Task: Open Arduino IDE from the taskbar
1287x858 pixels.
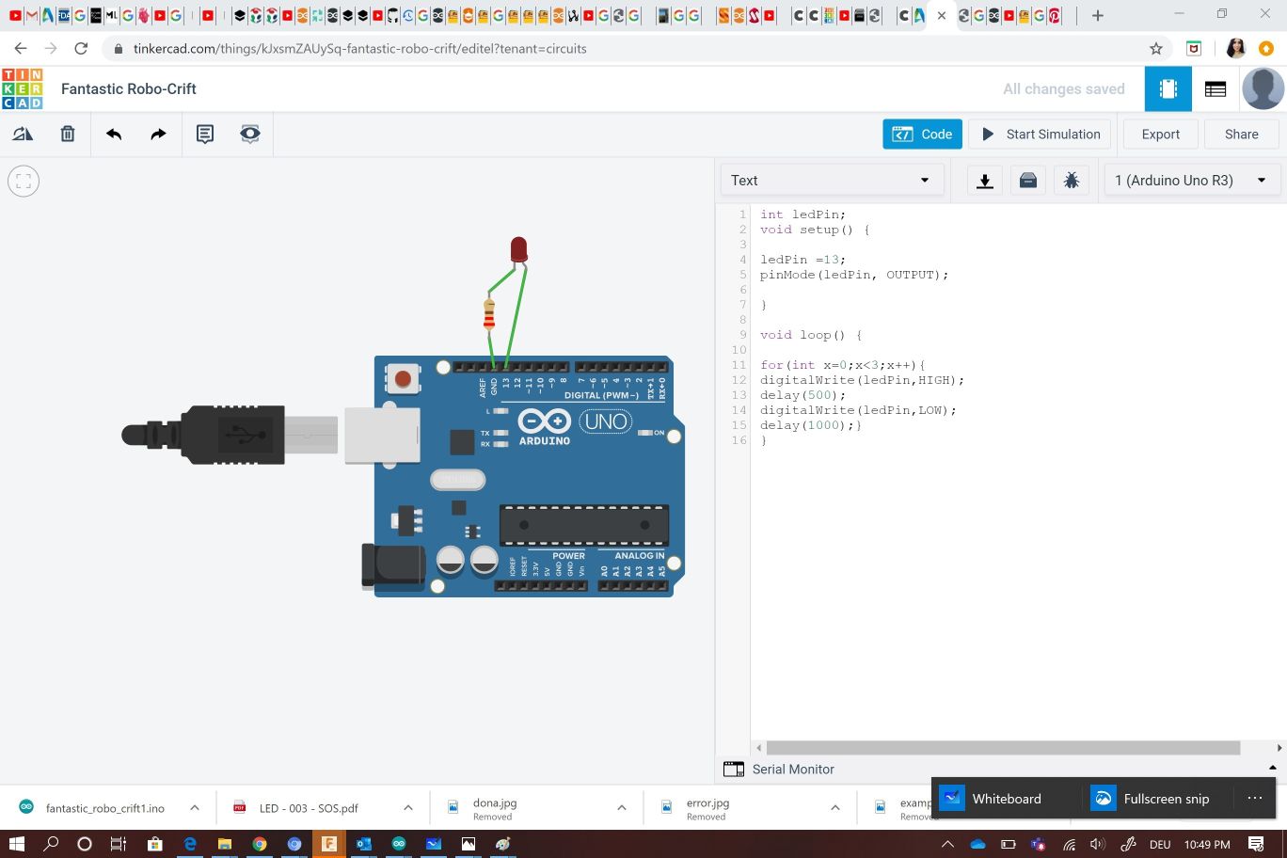Action: point(398,844)
